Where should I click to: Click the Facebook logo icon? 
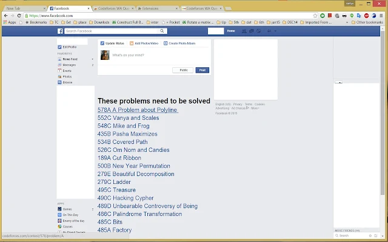[60, 31]
